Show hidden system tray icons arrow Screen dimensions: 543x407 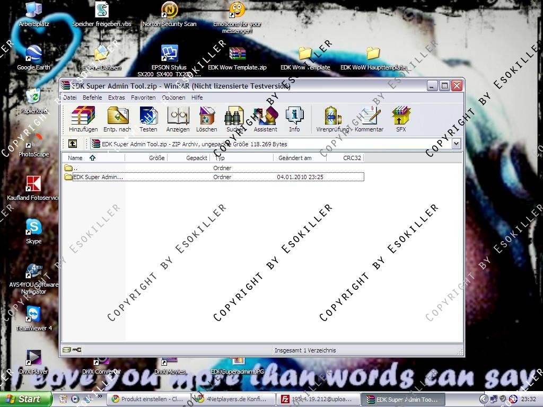484,399
